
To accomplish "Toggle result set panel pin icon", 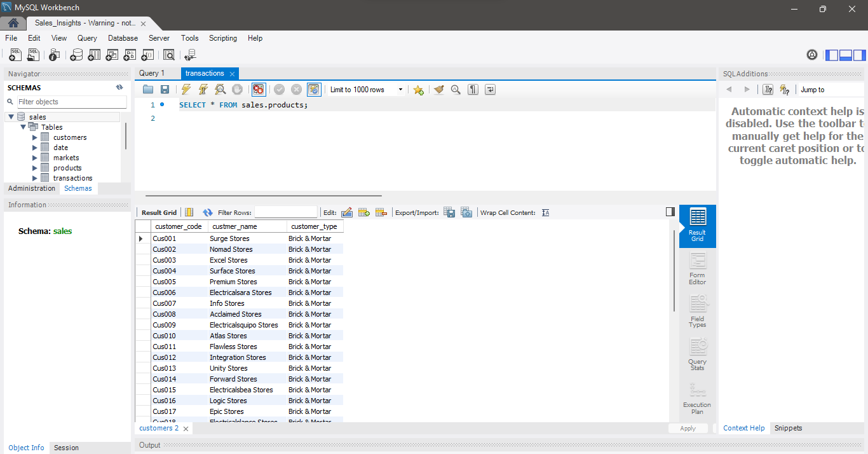I will 670,212.
